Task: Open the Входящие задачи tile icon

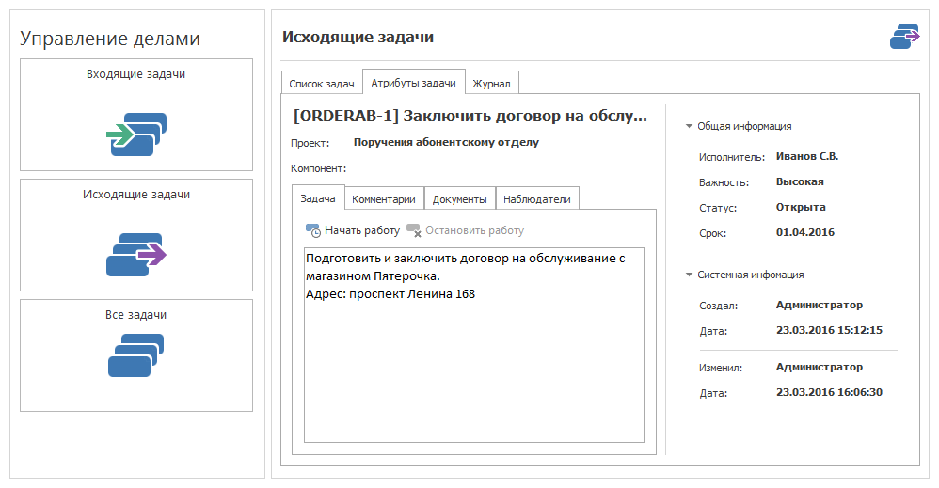Action: [136, 134]
